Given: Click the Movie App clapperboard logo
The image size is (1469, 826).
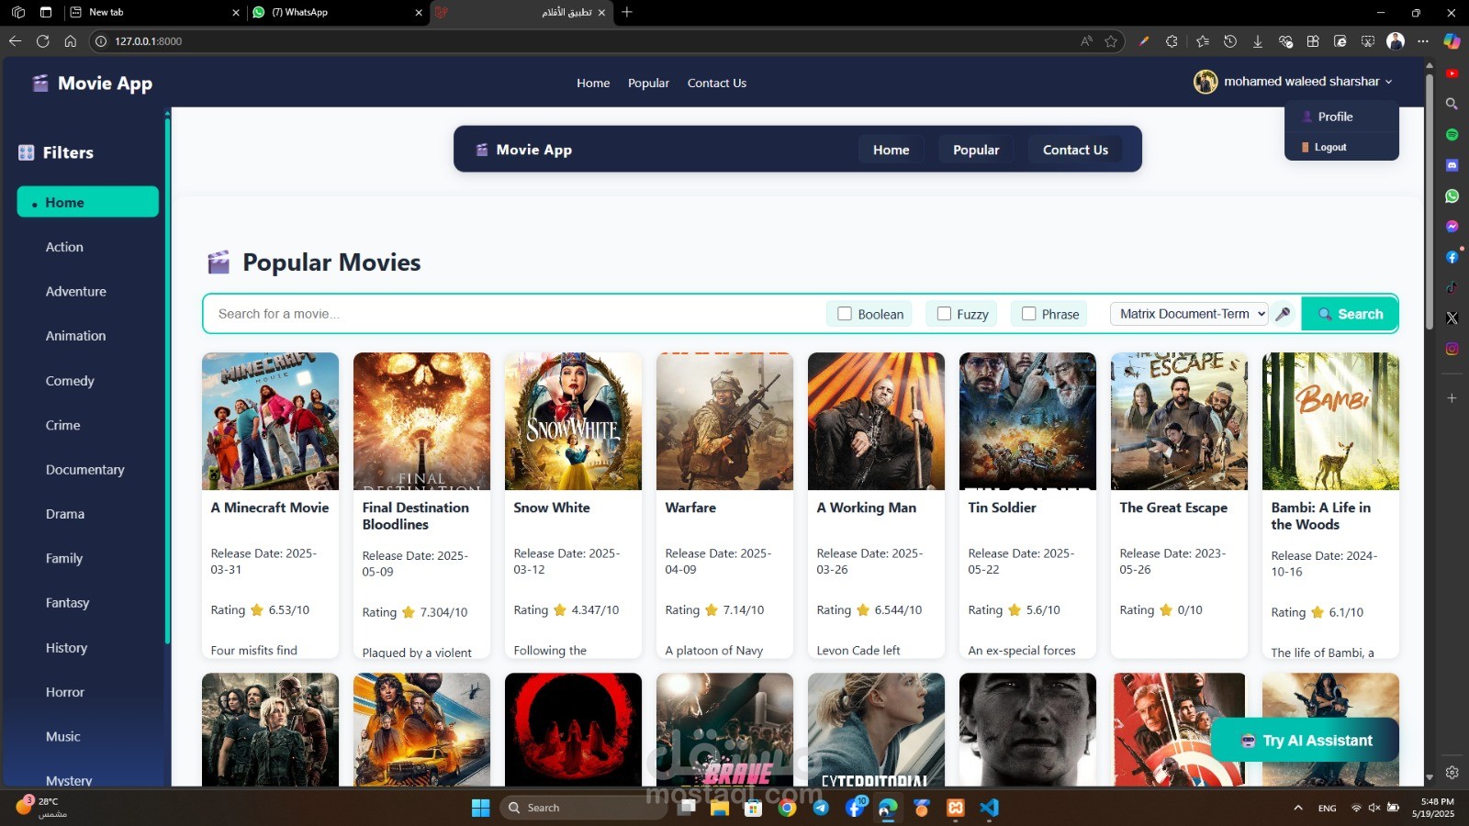Looking at the screenshot, I should pos(39,83).
